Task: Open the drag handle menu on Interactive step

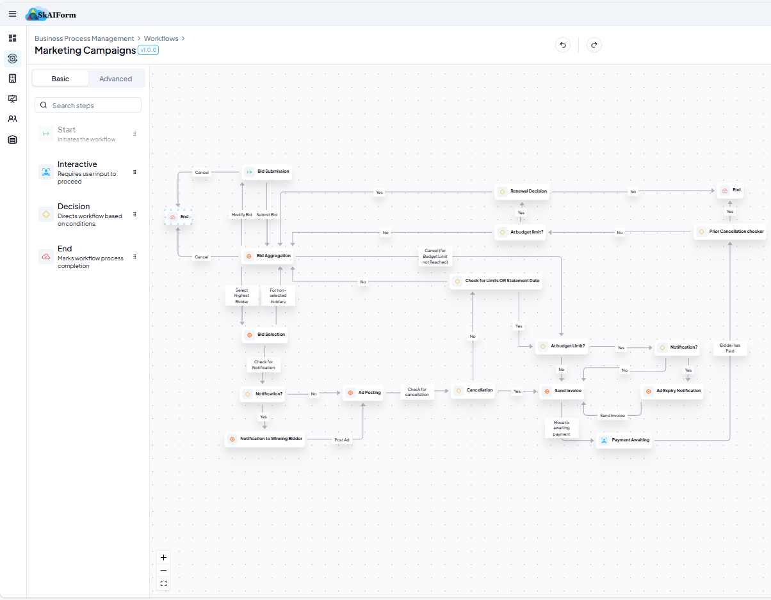Action: [x=134, y=171]
